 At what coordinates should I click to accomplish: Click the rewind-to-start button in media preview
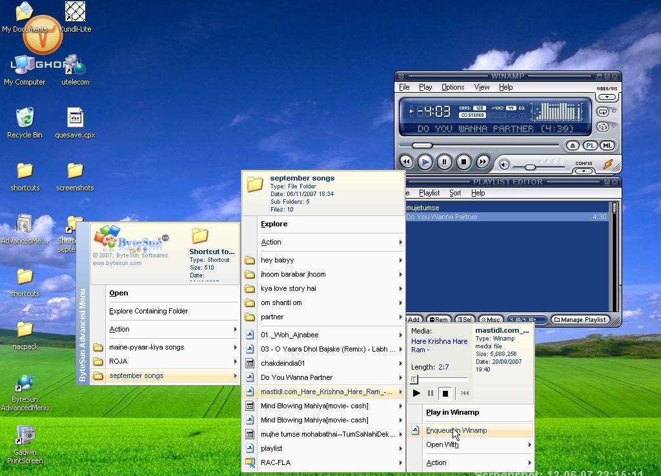click(x=465, y=393)
